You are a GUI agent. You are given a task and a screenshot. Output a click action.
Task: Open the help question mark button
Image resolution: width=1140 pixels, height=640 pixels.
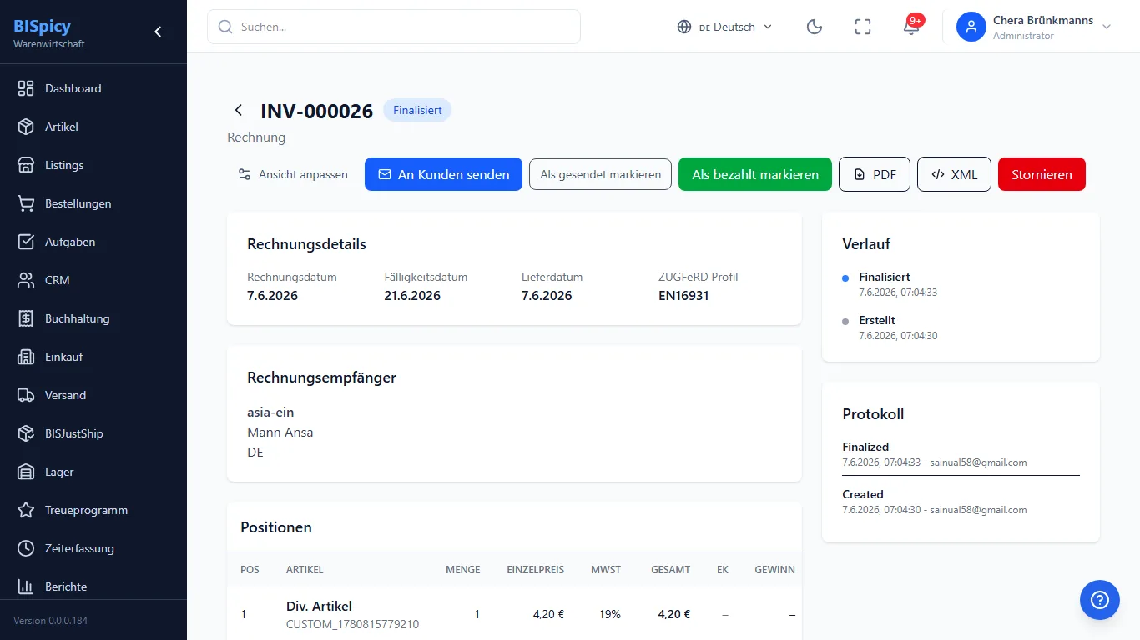pos(1099,600)
